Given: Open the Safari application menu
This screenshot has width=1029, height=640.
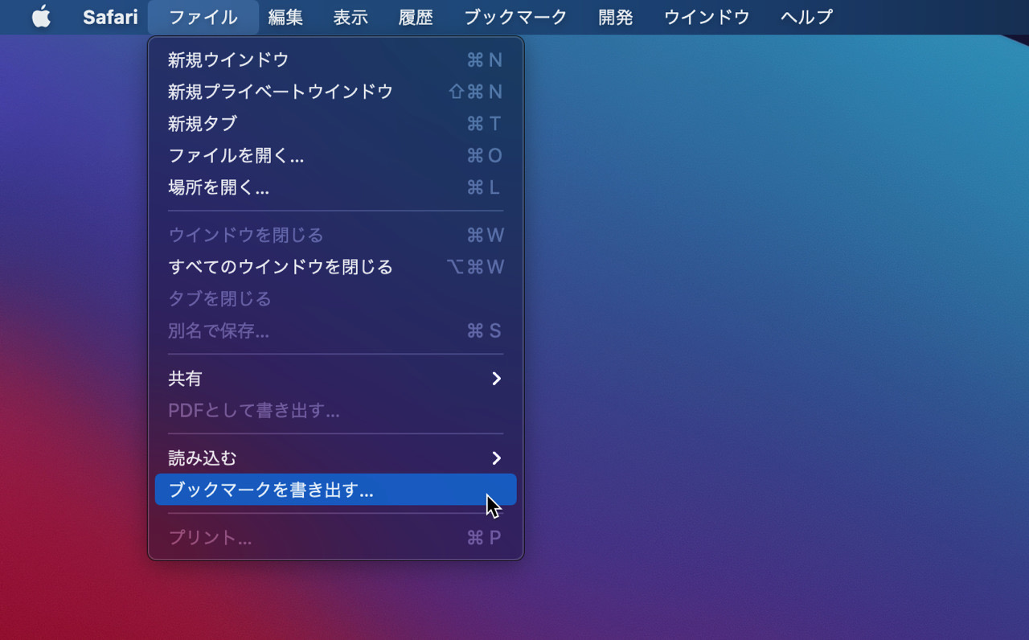Looking at the screenshot, I should 110,17.
